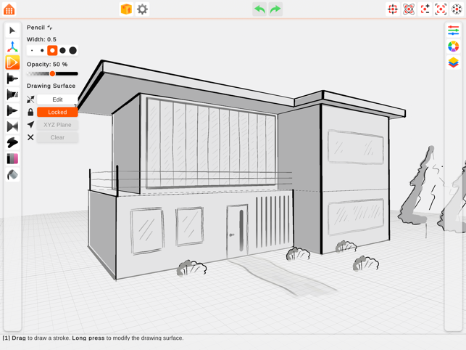
Task: Click the 'Width: 0.5' label
Action: 41,39
